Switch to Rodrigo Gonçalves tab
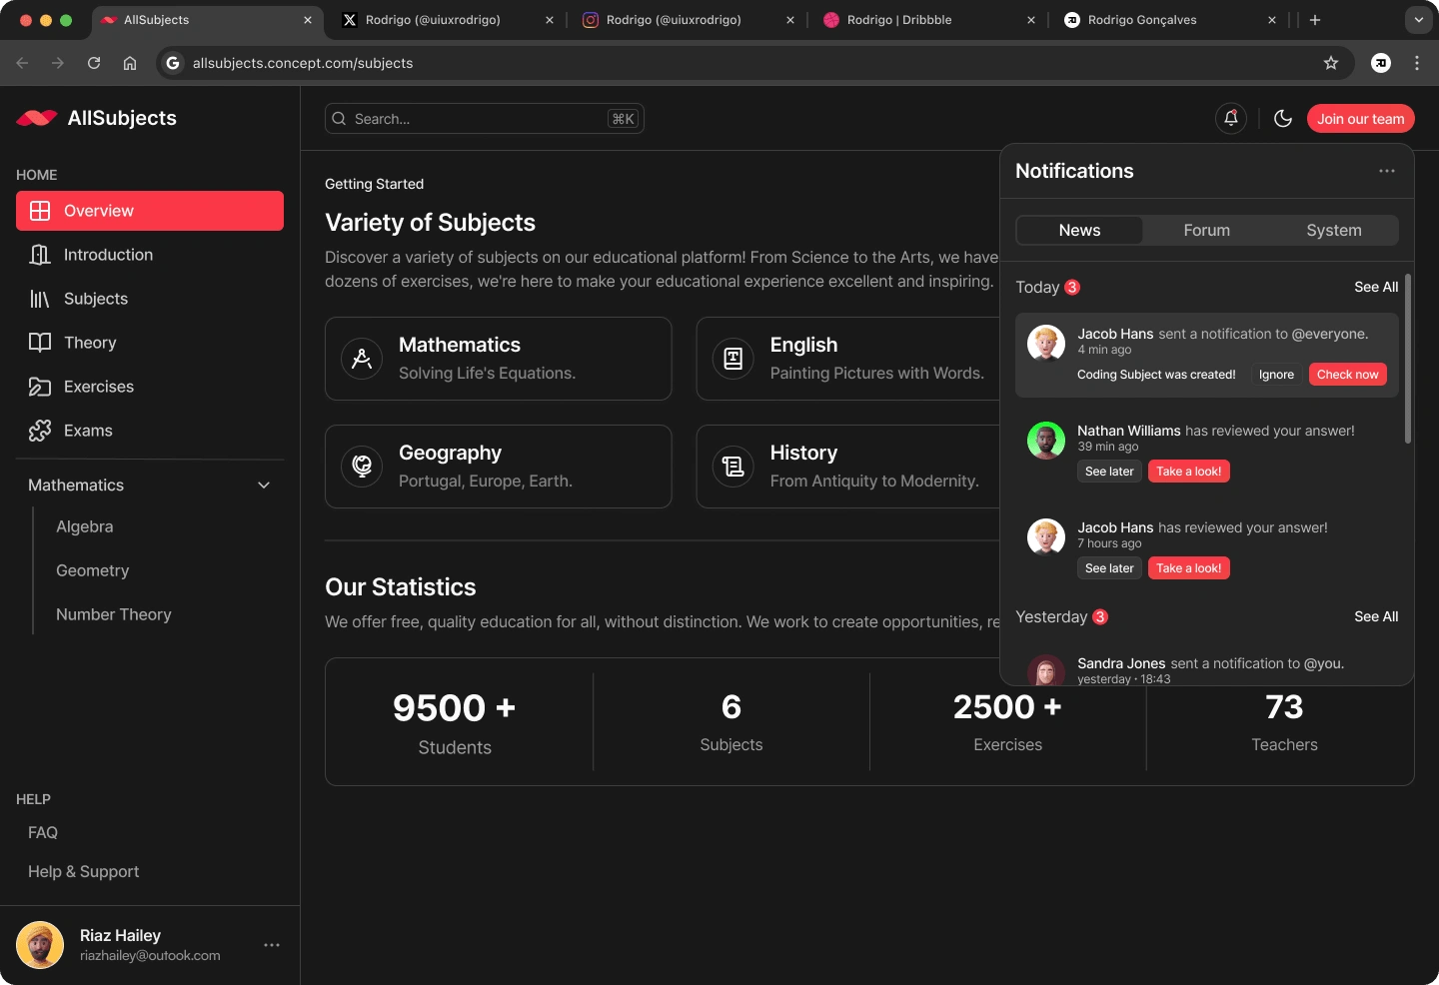This screenshot has width=1439, height=985. pos(1170,20)
